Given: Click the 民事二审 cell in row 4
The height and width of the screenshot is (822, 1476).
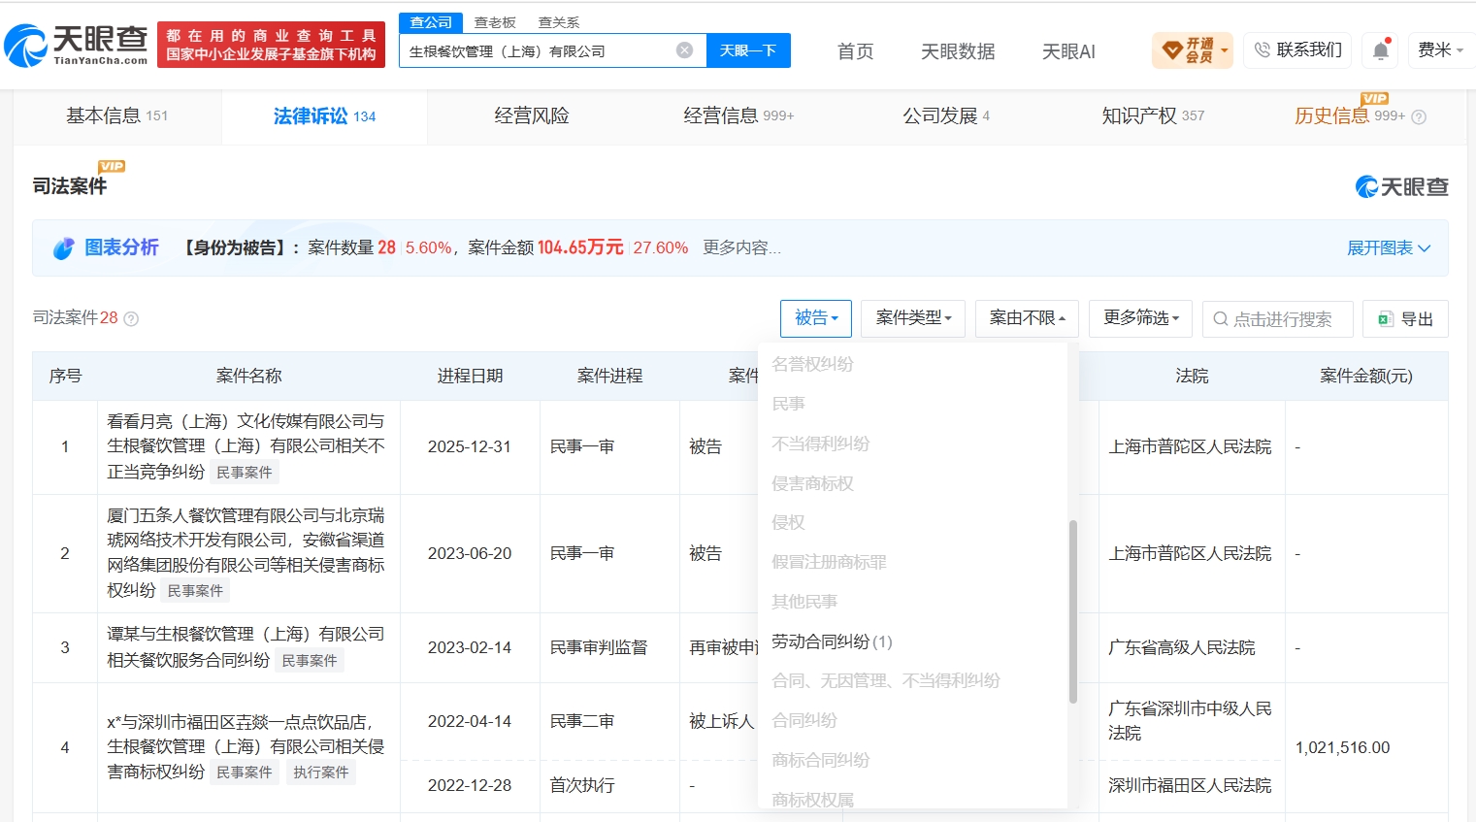Looking at the screenshot, I should click(x=582, y=721).
